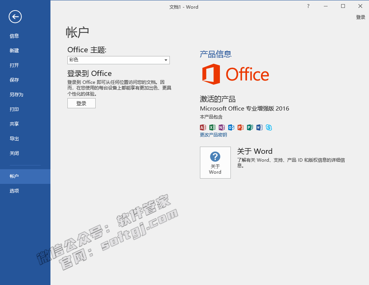Click the Help question mark in the title bar
Image resolution: width=369 pixels, height=285 pixels.
click(308, 6)
